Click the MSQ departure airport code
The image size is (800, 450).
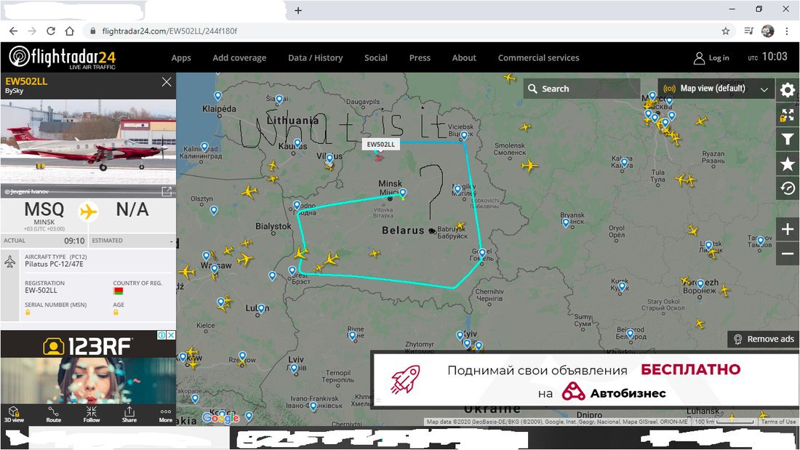click(44, 209)
